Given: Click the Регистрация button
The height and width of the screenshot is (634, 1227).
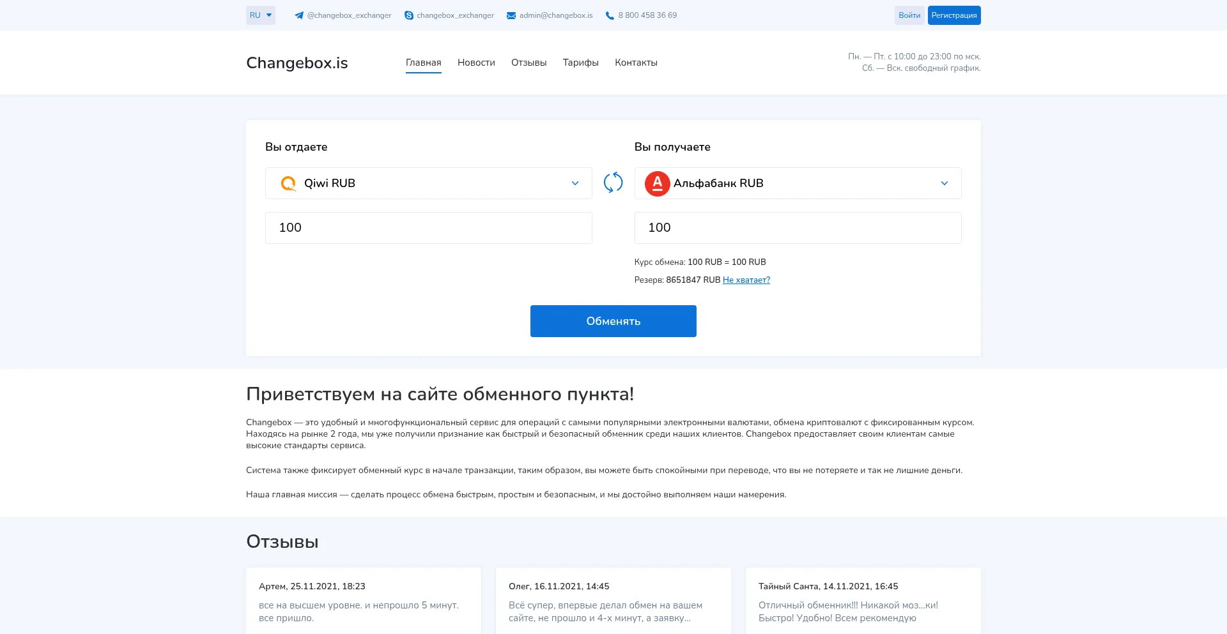Looking at the screenshot, I should [x=954, y=15].
